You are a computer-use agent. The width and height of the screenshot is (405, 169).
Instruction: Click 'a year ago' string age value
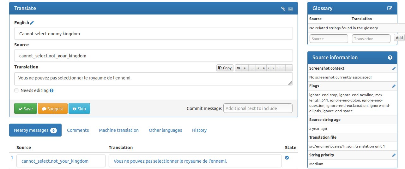[x=318, y=129]
